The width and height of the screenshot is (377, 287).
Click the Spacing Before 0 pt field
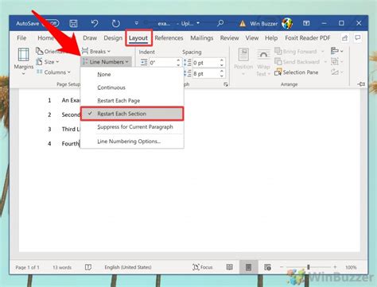[x=206, y=63]
